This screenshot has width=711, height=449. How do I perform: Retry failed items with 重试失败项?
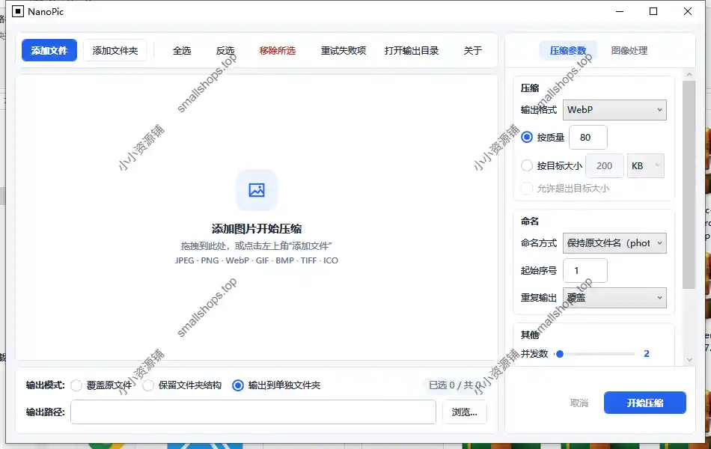point(344,50)
